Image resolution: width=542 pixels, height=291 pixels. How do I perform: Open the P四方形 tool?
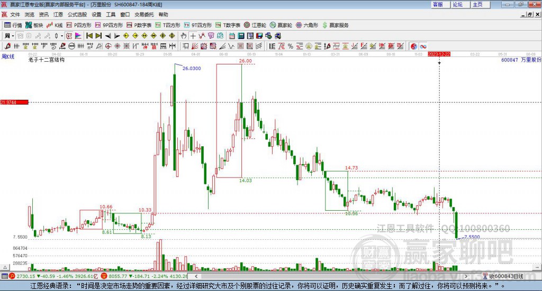click(x=79, y=25)
